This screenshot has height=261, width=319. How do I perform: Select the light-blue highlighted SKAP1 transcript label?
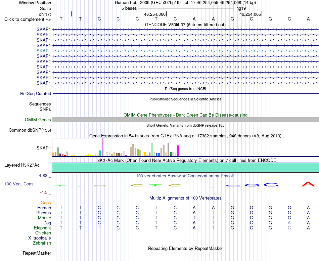(44, 51)
